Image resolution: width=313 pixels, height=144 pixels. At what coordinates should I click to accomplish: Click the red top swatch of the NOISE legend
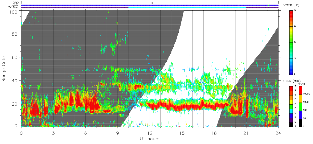tap(300, 90)
